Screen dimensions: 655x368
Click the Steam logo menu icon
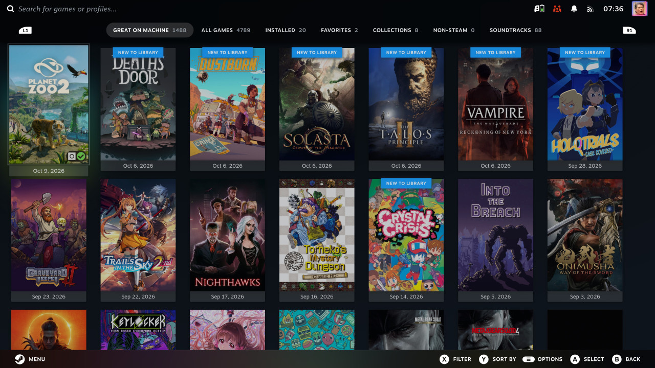coord(19,359)
